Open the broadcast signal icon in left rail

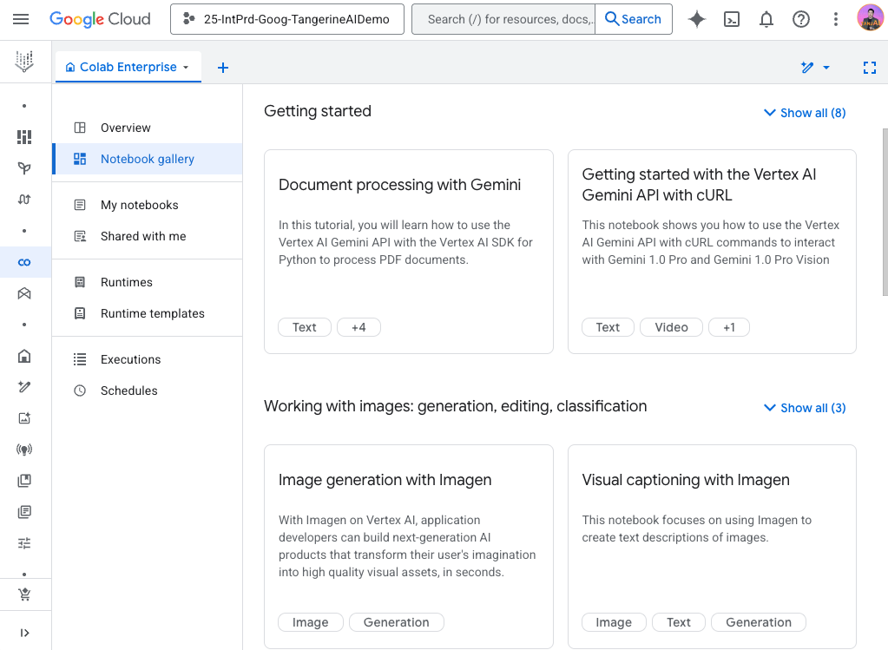click(x=24, y=450)
